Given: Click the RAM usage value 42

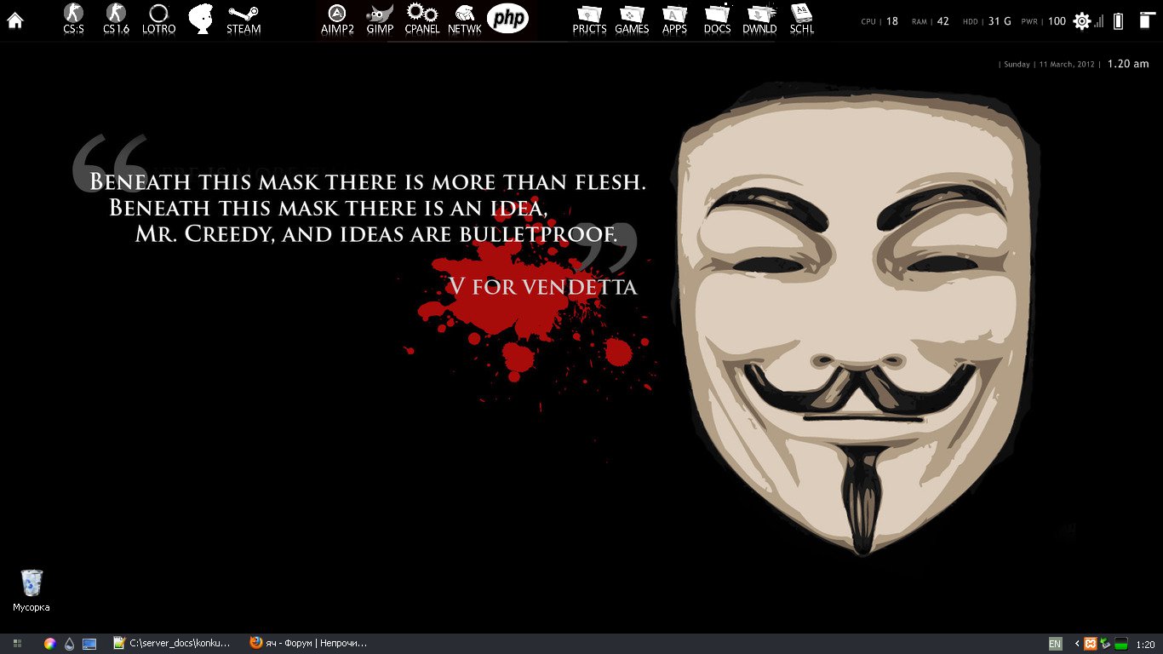Looking at the screenshot, I should 942,21.
